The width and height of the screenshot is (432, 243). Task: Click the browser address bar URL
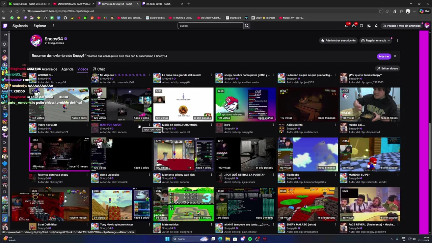[60, 11]
